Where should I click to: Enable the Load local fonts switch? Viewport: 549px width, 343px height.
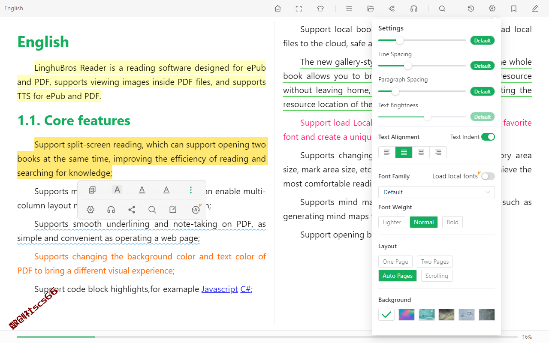pos(488,176)
